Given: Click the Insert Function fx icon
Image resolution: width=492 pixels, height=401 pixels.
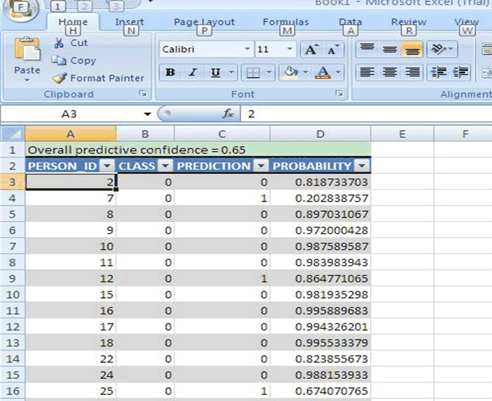Looking at the screenshot, I should pos(228,114).
